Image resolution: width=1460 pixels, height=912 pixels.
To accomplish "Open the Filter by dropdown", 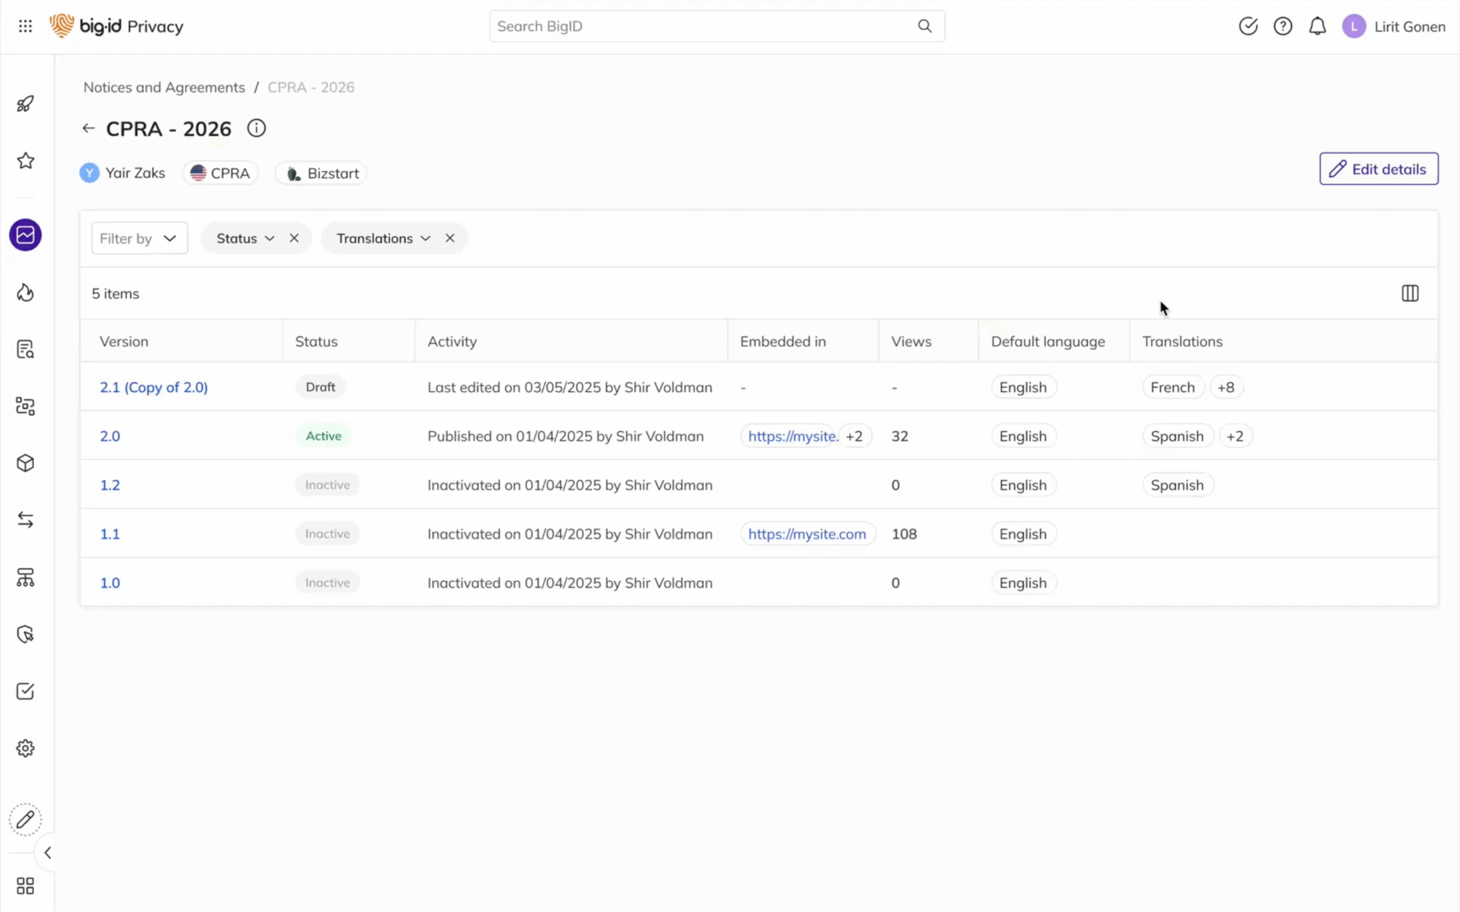I will pyautogui.click(x=139, y=238).
